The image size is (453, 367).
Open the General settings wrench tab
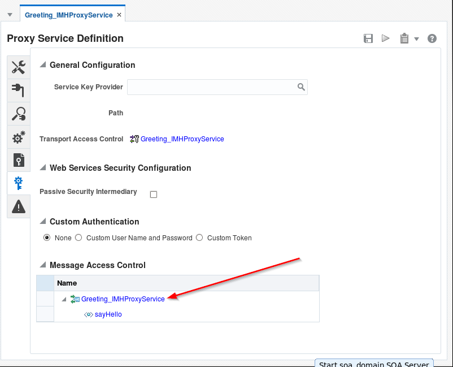coord(18,67)
